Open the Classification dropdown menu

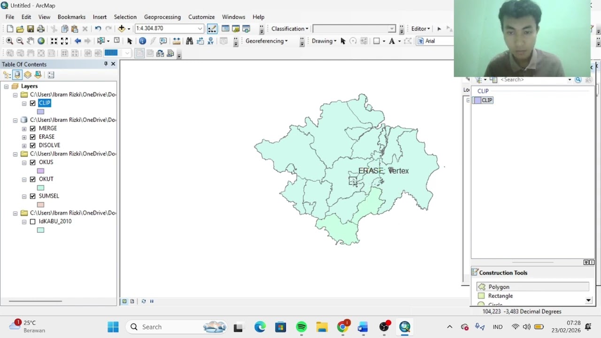tap(290, 29)
